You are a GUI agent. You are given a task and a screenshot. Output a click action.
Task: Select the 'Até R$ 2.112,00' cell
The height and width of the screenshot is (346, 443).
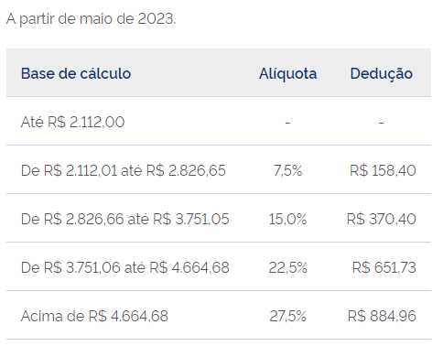pos(72,122)
